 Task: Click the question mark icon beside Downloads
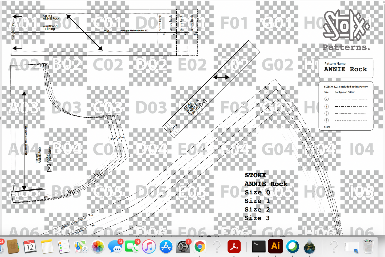click(x=334, y=246)
